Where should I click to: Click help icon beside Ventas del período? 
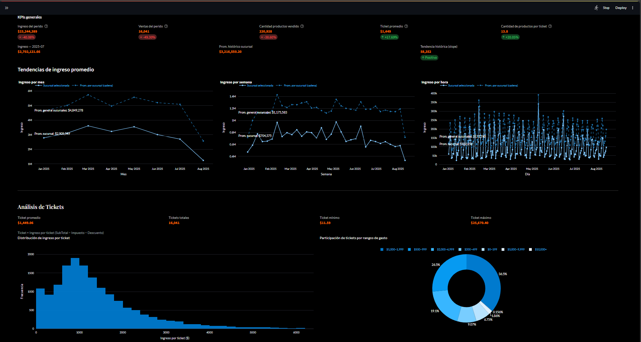166,26
